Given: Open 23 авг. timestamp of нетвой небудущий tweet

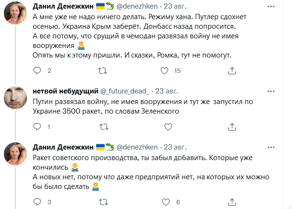Looking at the screenshot, I should point(167,91).
